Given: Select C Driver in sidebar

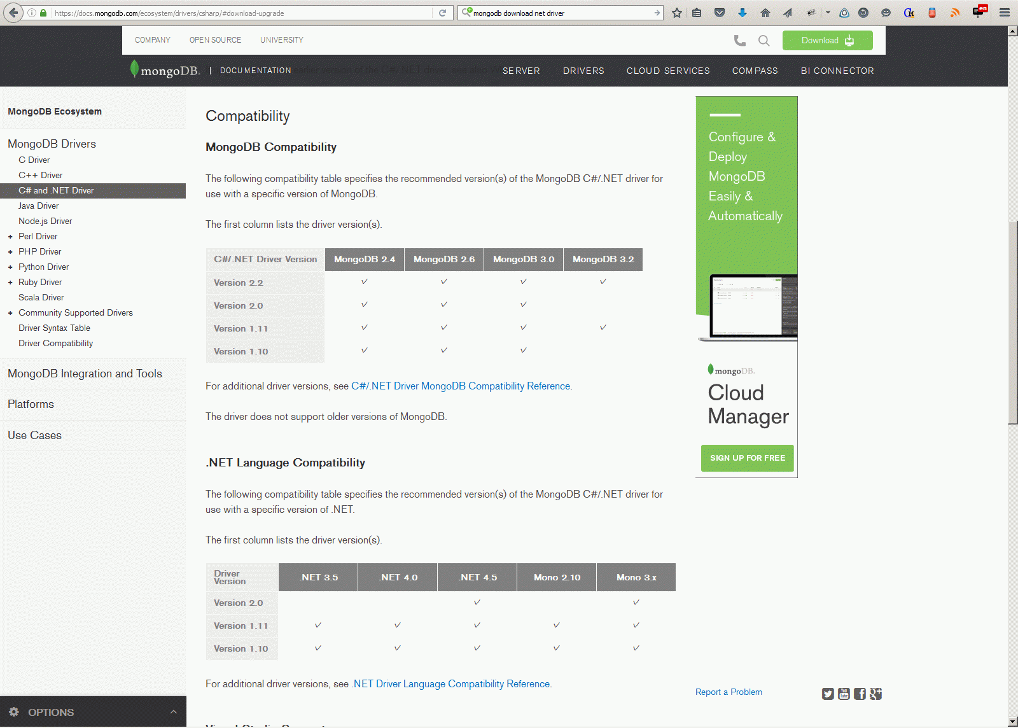Looking at the screenshot, I should click(x=34, y=160).
